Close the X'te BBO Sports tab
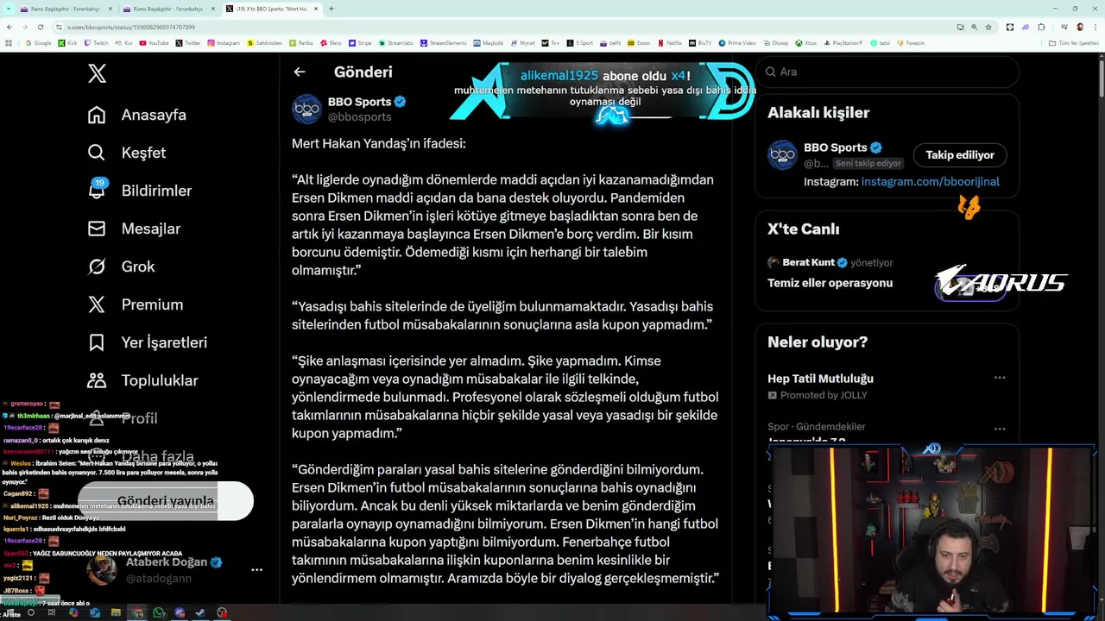1105x621 pixels. point(316,9)
